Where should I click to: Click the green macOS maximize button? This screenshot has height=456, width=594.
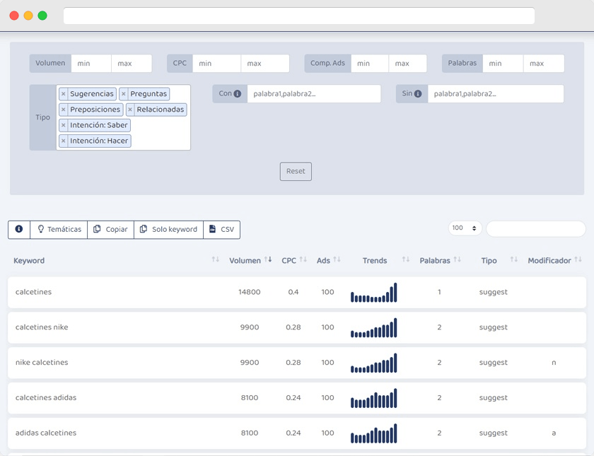(42, 16)
